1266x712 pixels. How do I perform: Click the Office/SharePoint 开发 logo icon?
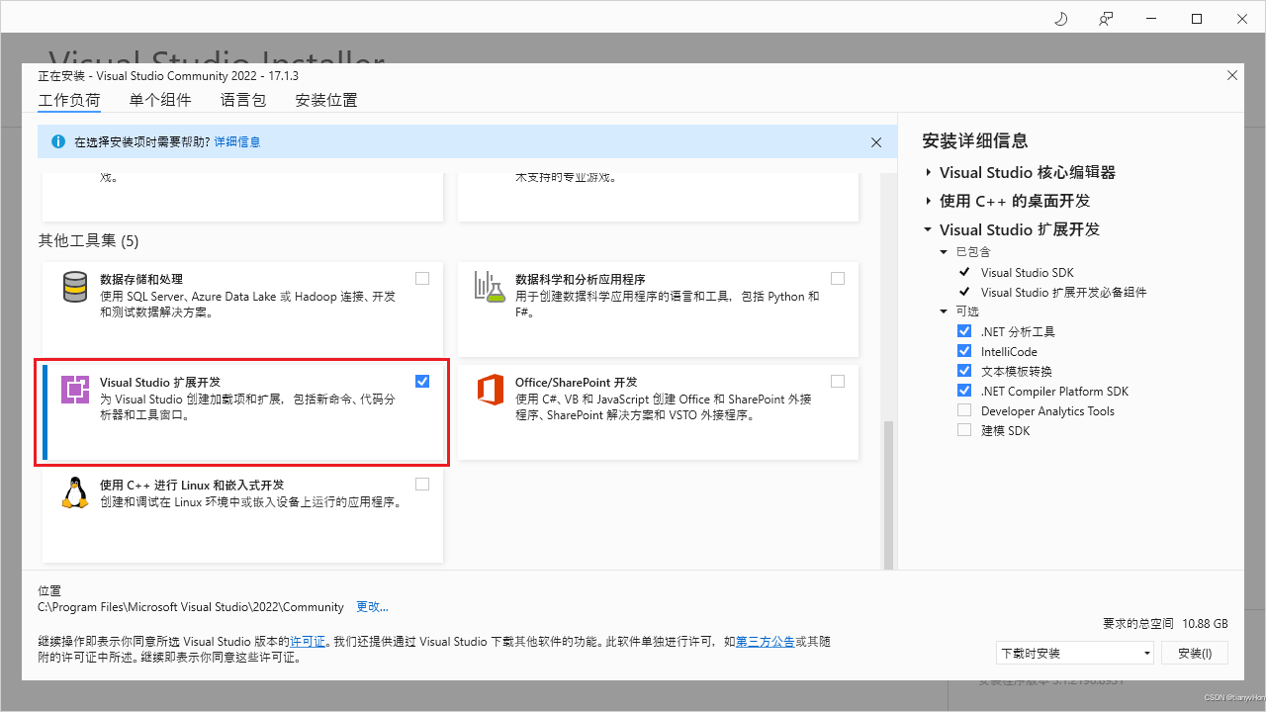point(490,390)
